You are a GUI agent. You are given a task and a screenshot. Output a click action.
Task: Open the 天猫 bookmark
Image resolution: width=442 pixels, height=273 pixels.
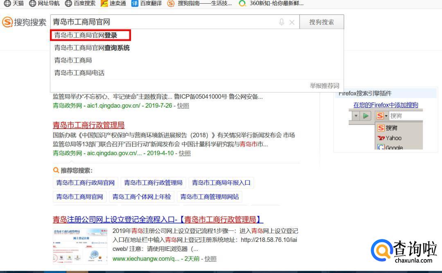(14, 3)
